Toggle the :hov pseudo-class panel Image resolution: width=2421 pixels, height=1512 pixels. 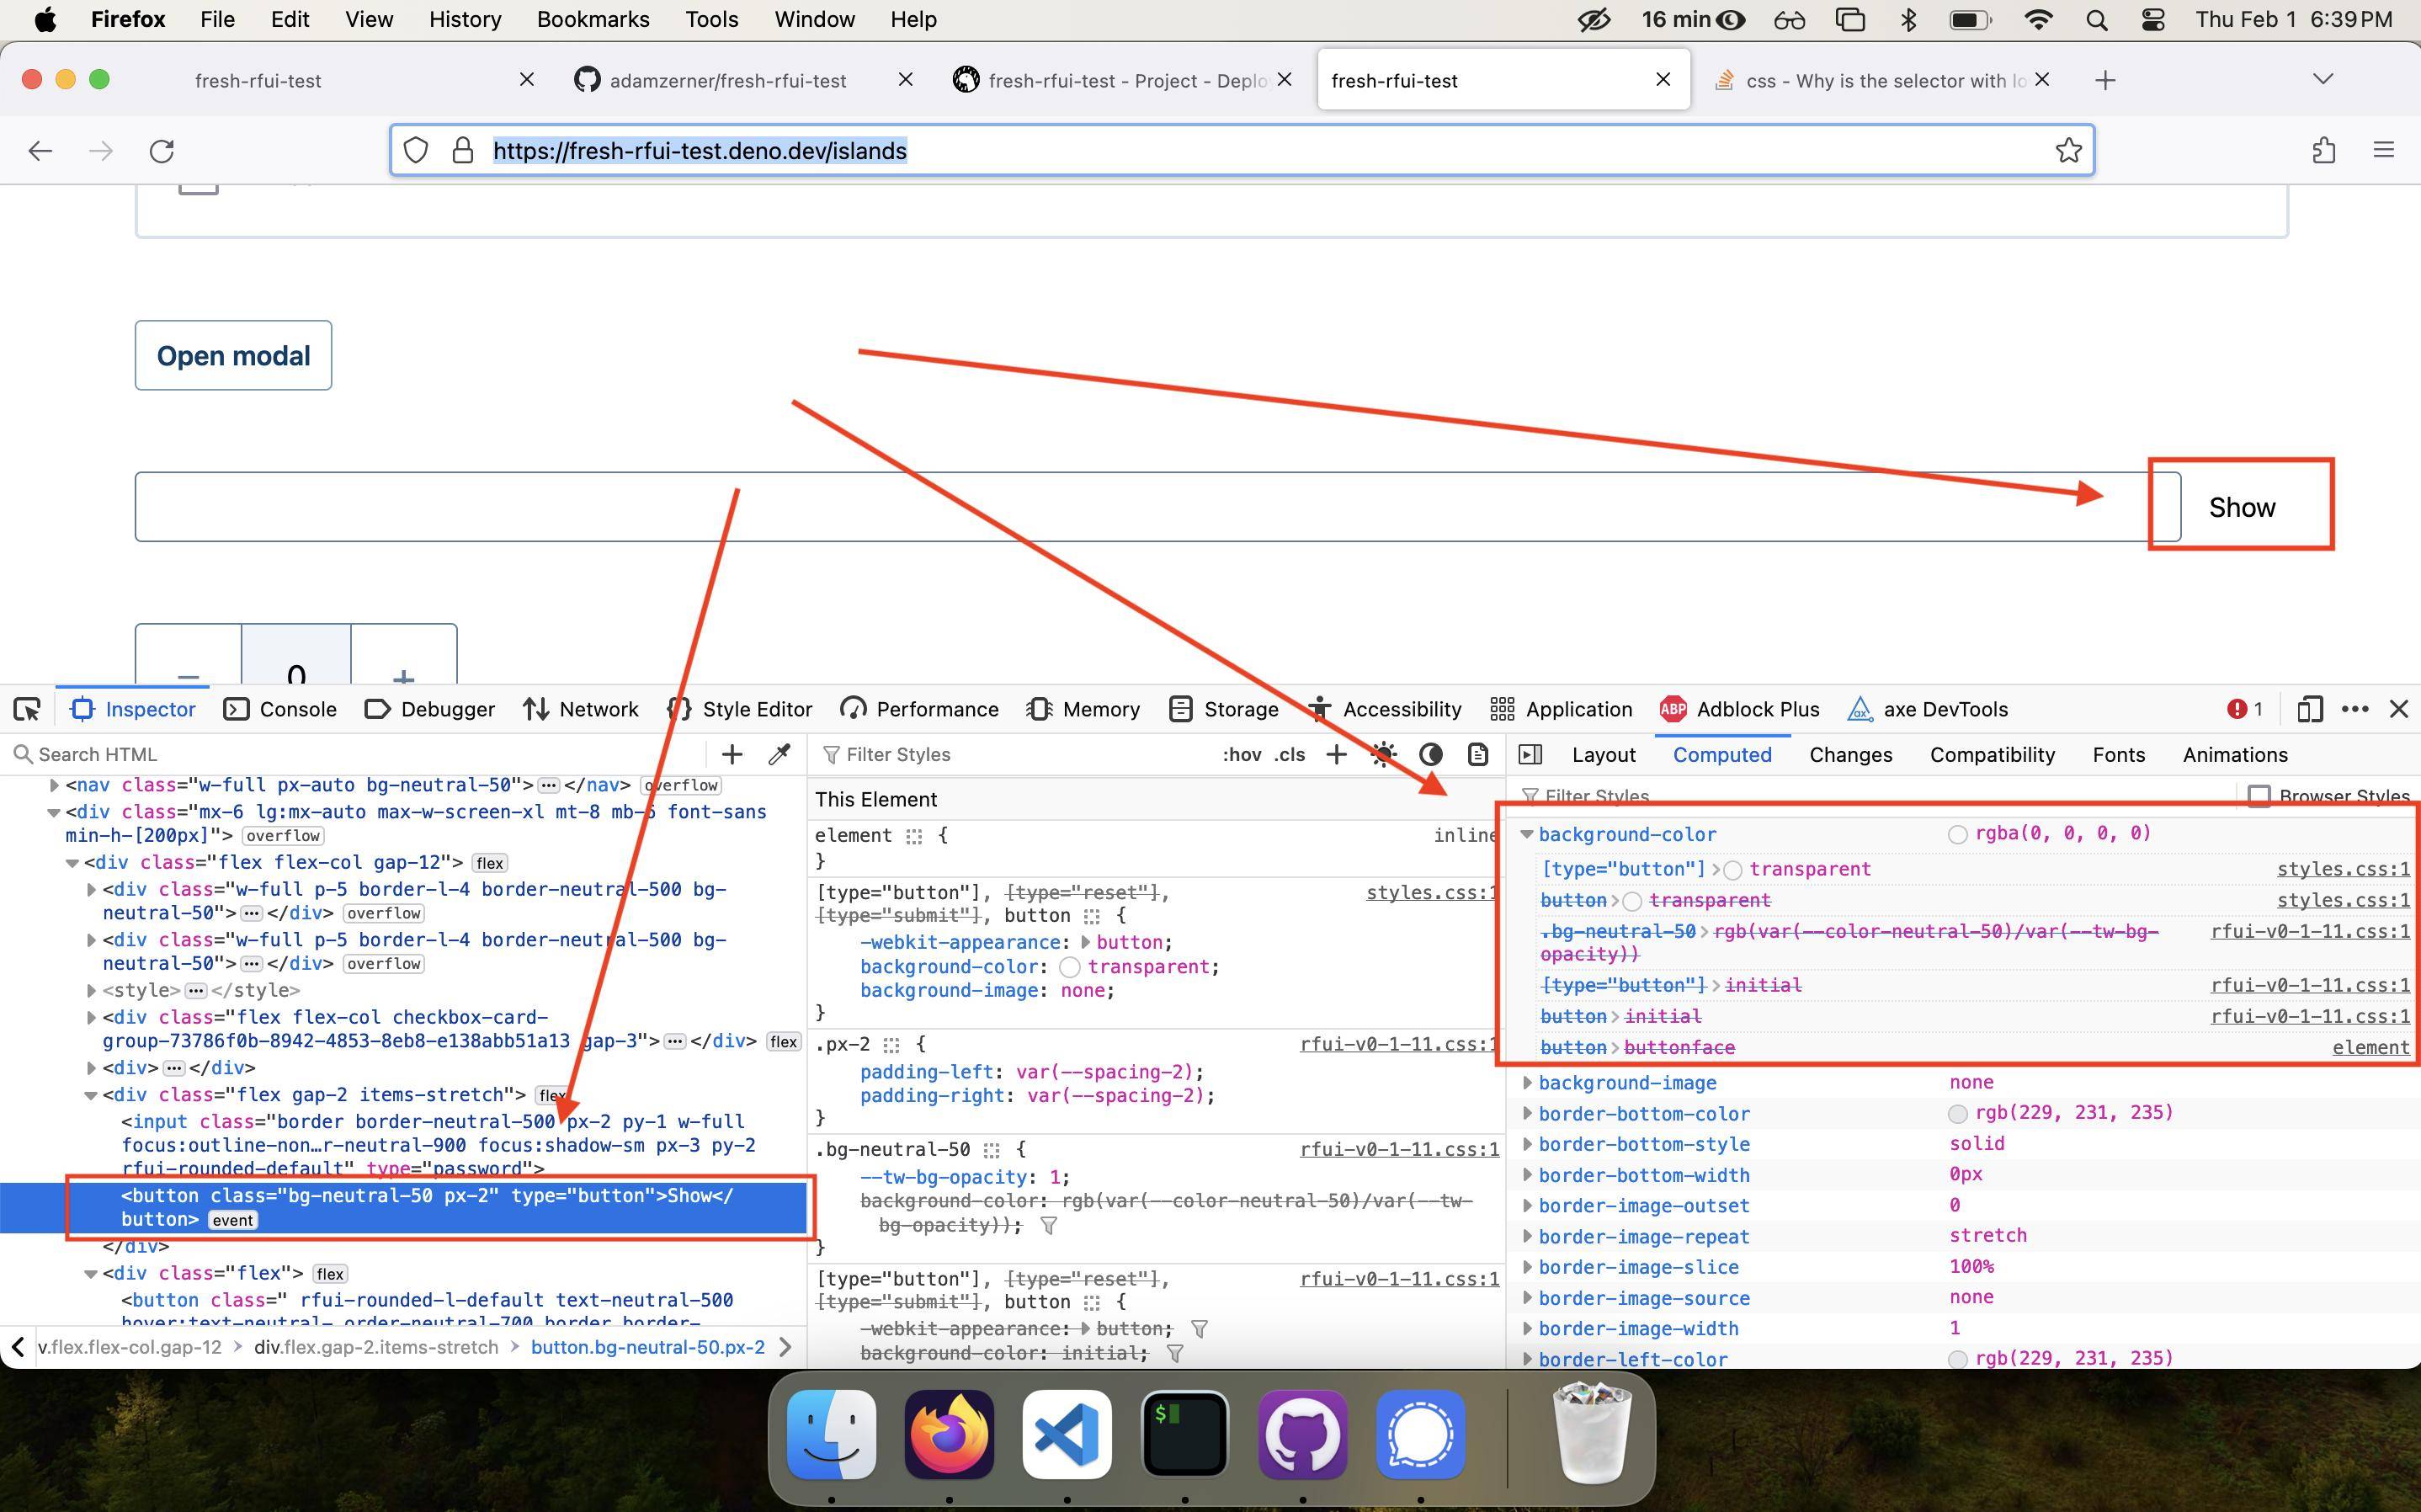click(1241, 754)
